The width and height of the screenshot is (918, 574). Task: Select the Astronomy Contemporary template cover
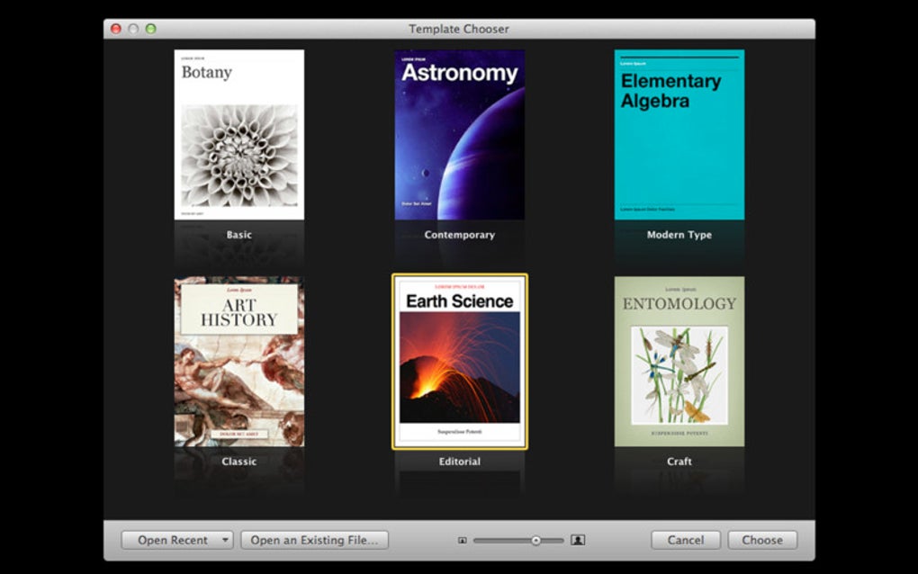(460, 135)
